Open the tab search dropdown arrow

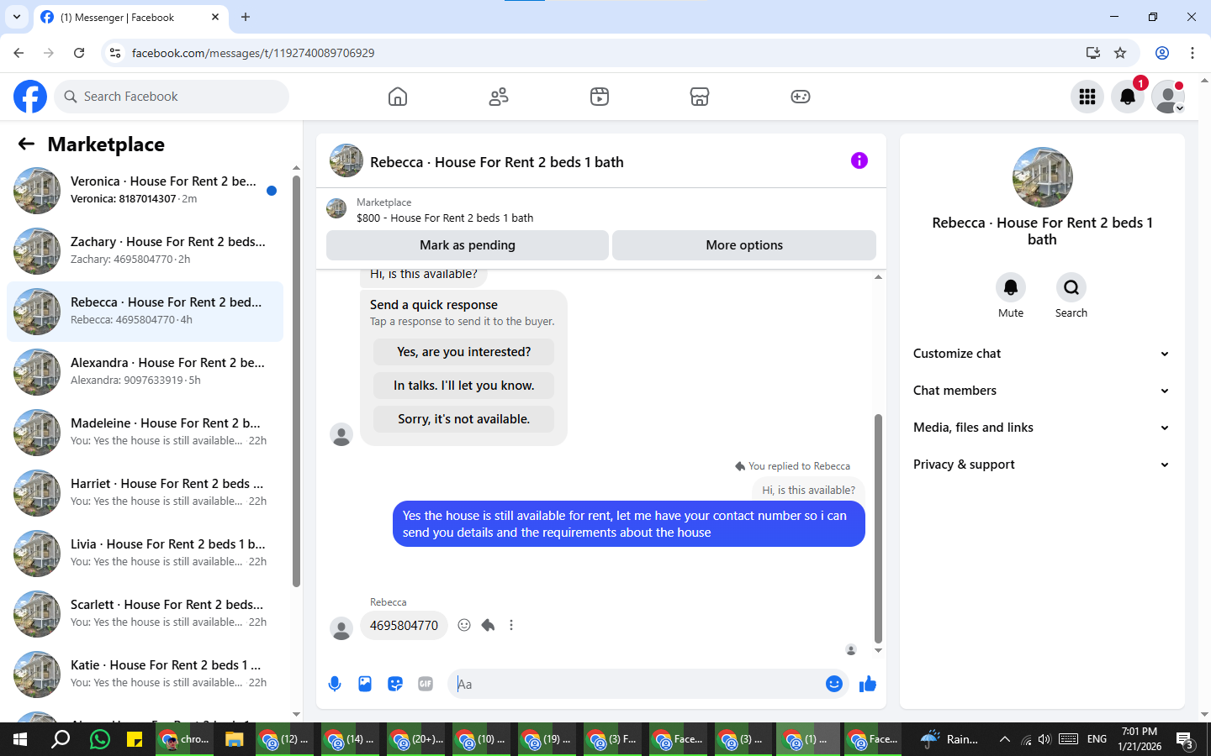17,17
